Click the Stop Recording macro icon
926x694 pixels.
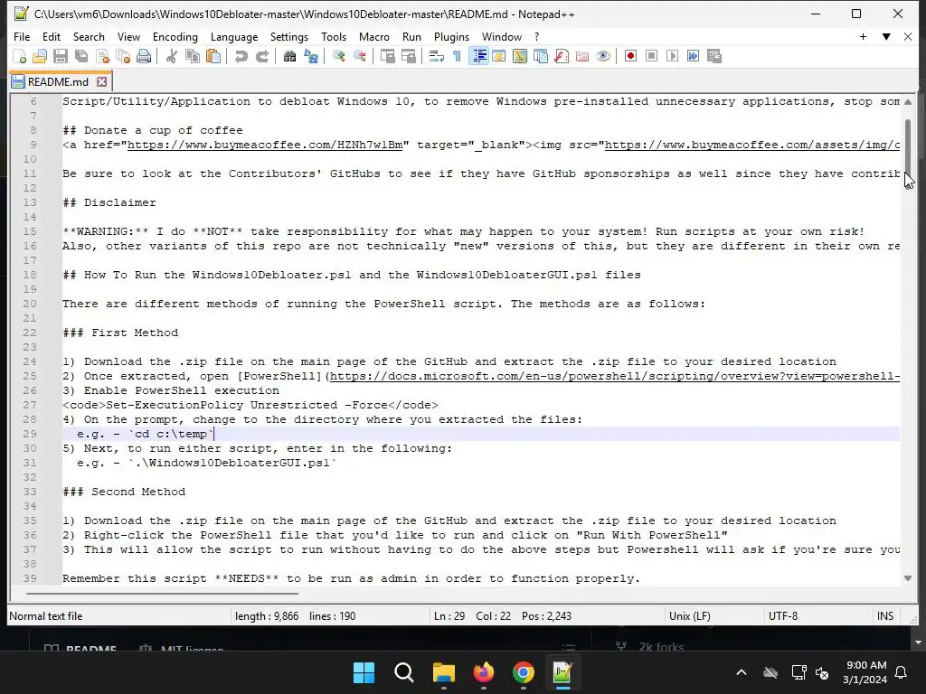(x=651, y=56)
